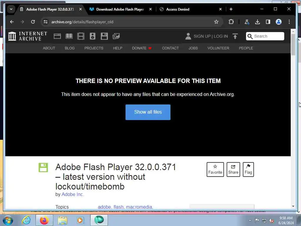Viewport: 301px width, 226px height.
Task: Bookmark this page with the star icon
Action: pos(216,22)
